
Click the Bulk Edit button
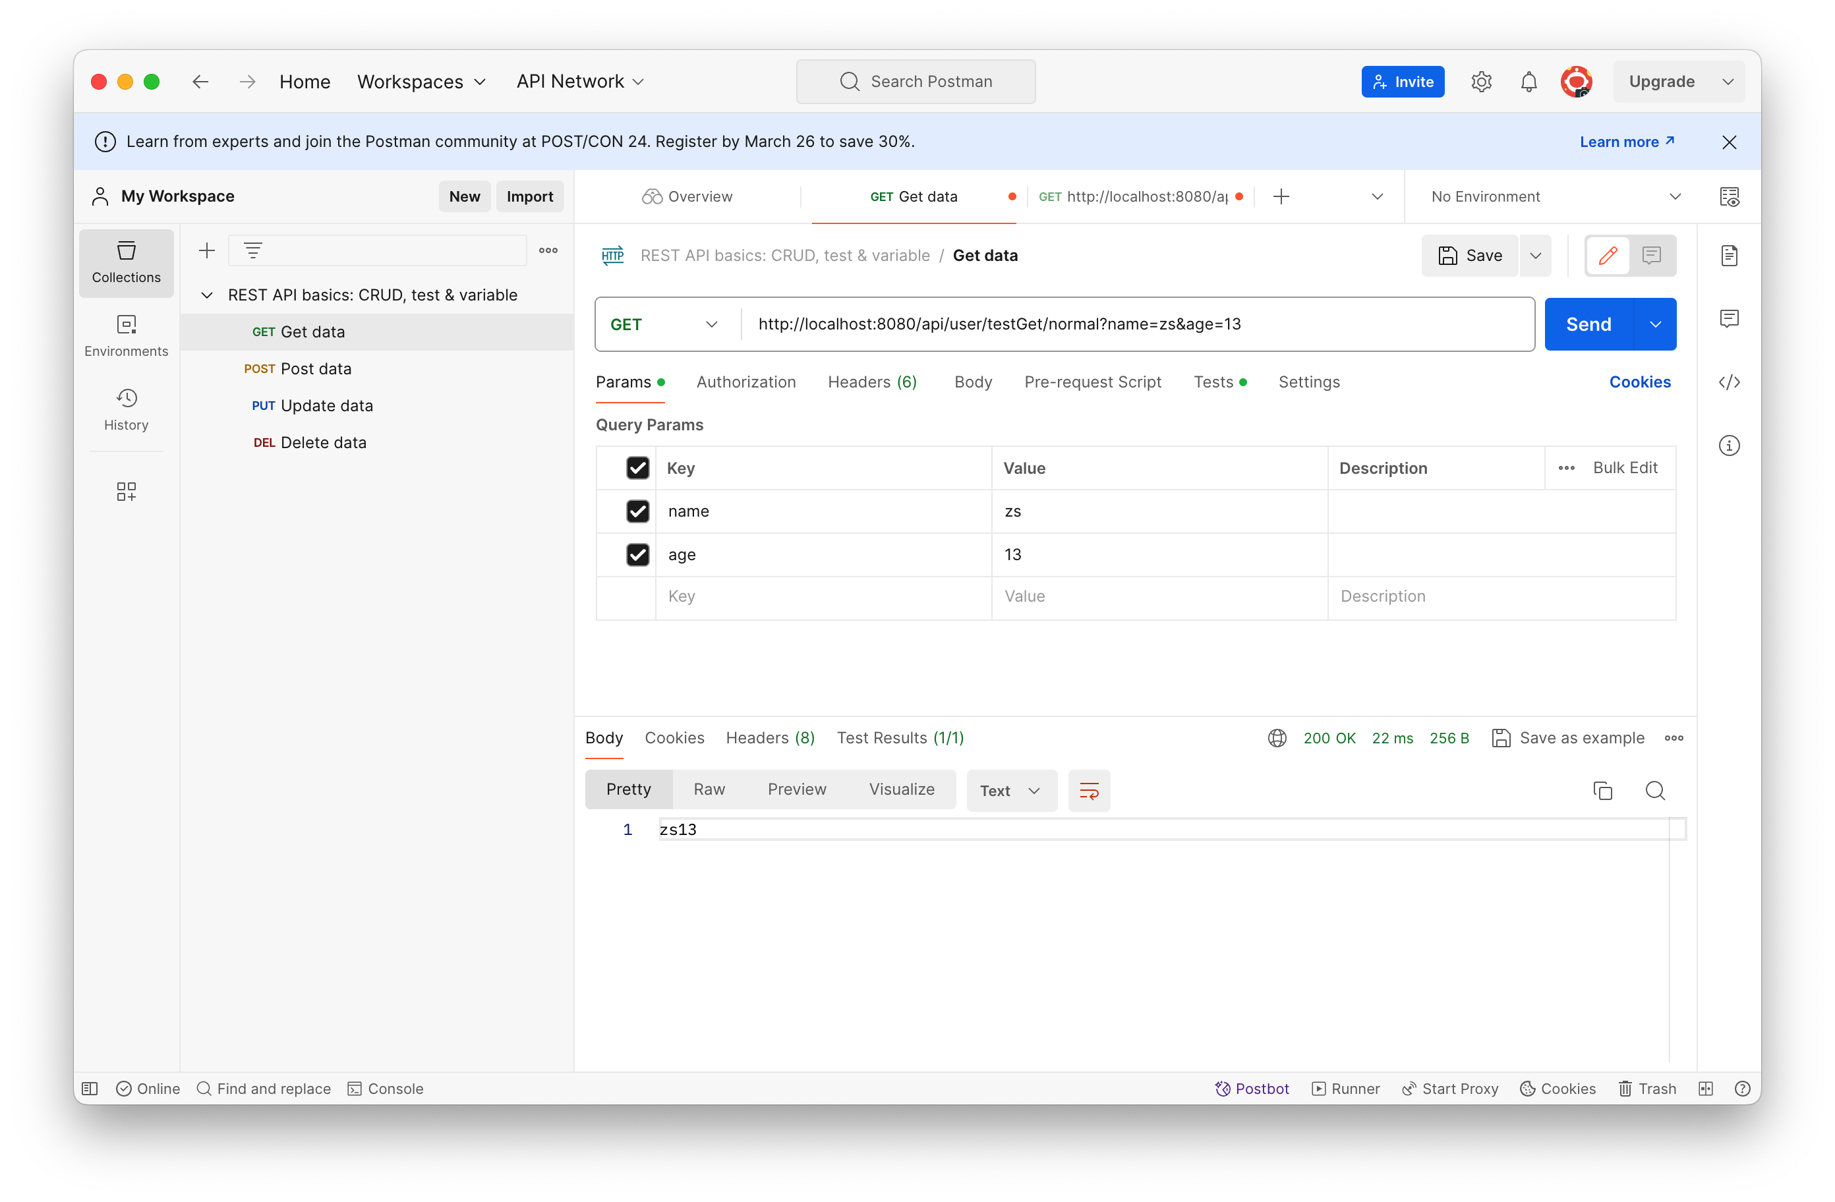coord(1624,467)
